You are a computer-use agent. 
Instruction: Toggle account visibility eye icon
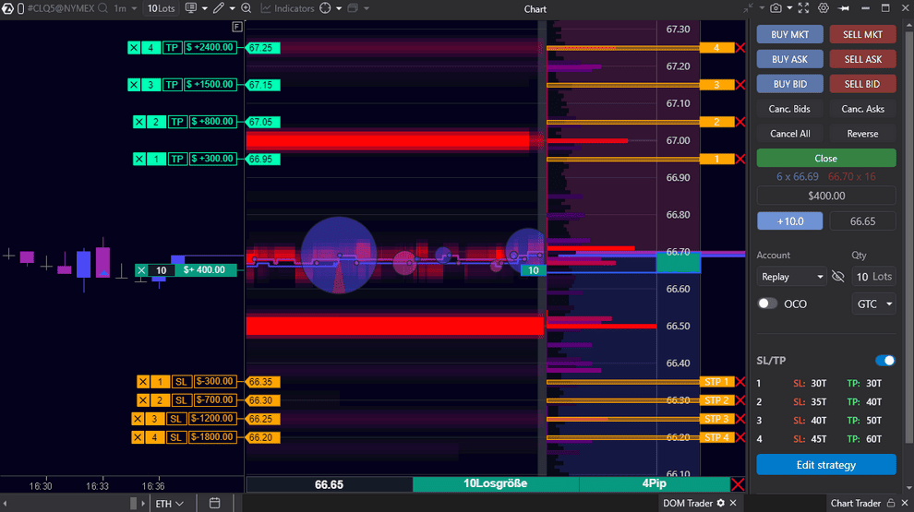(x=838, y=277)
